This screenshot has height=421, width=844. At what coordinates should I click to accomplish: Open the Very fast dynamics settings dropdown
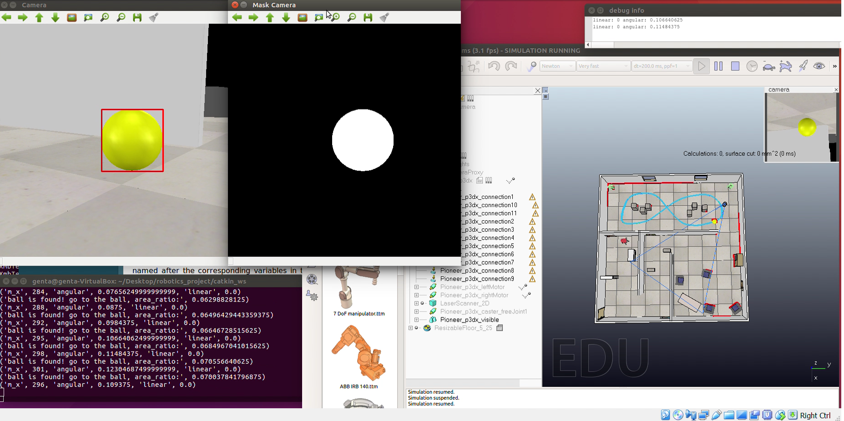[x=603, y=66]
